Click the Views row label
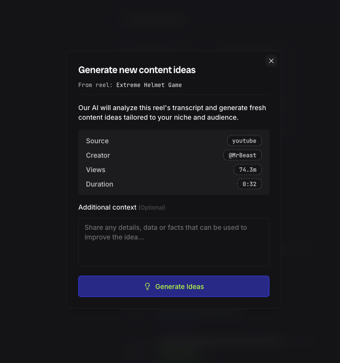Screen dimensions: 340x363 click(x=96, y=170)
